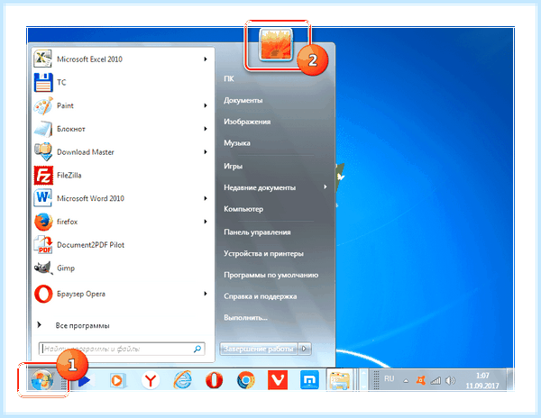Open FileZilla red icon
Screen dimensions: 541x418
click(43, 176)
